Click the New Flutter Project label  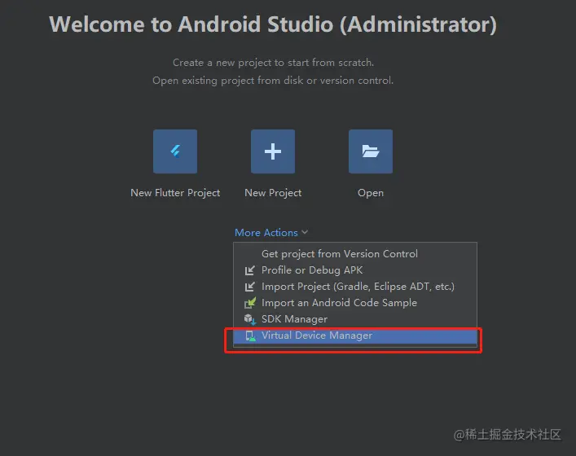pos(175,193)
